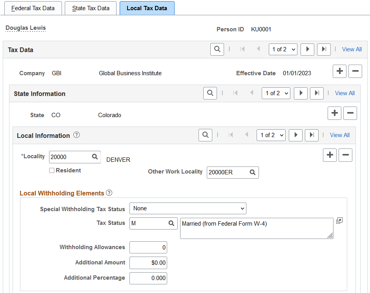The image size is (370, 293).
Task: Switch to the State Tax Data tab
Action: [x=91, y=8]
